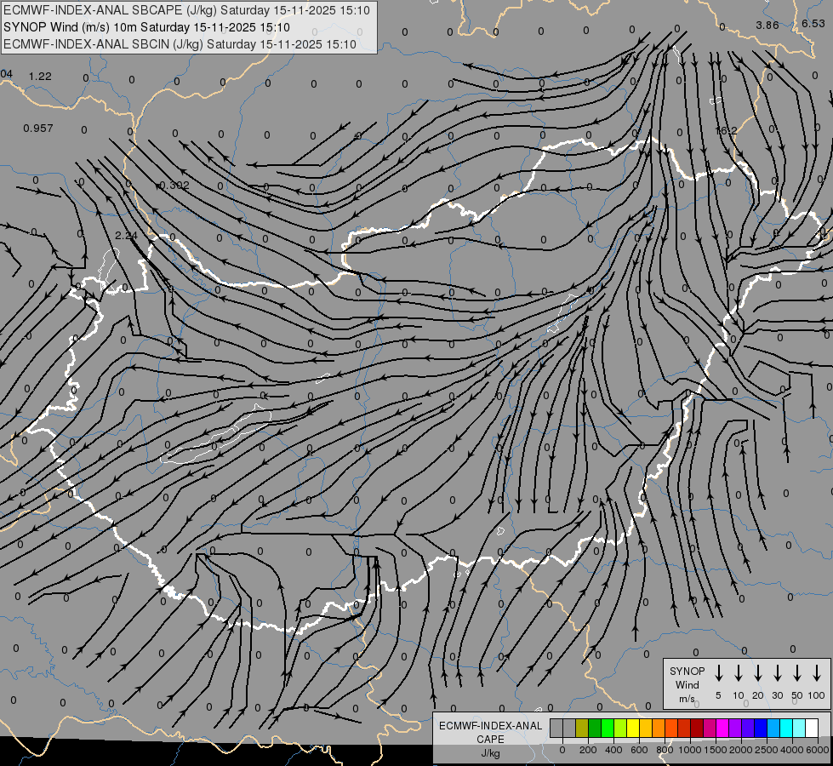Image resolution: width=833 pixels, height=766 pixels.
Task: Select the dark red CAPE legend swatch
Action: [697, 728]
